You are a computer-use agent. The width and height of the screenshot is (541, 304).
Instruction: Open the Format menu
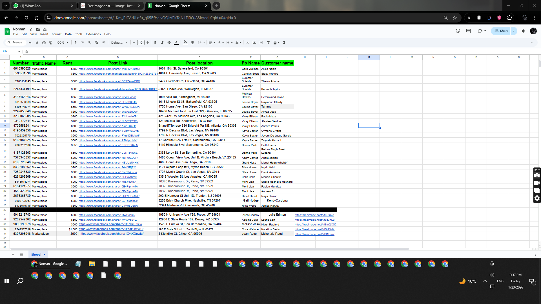click(x=56, y=34)
